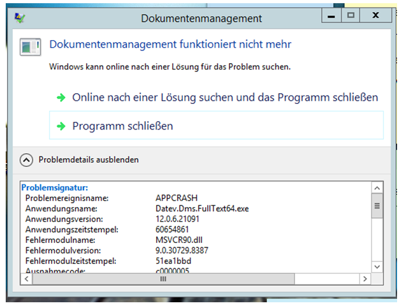Click the Anwendungszeitstempel: label
This screenshot has height=308, width=406.
[x=72, y=230]
